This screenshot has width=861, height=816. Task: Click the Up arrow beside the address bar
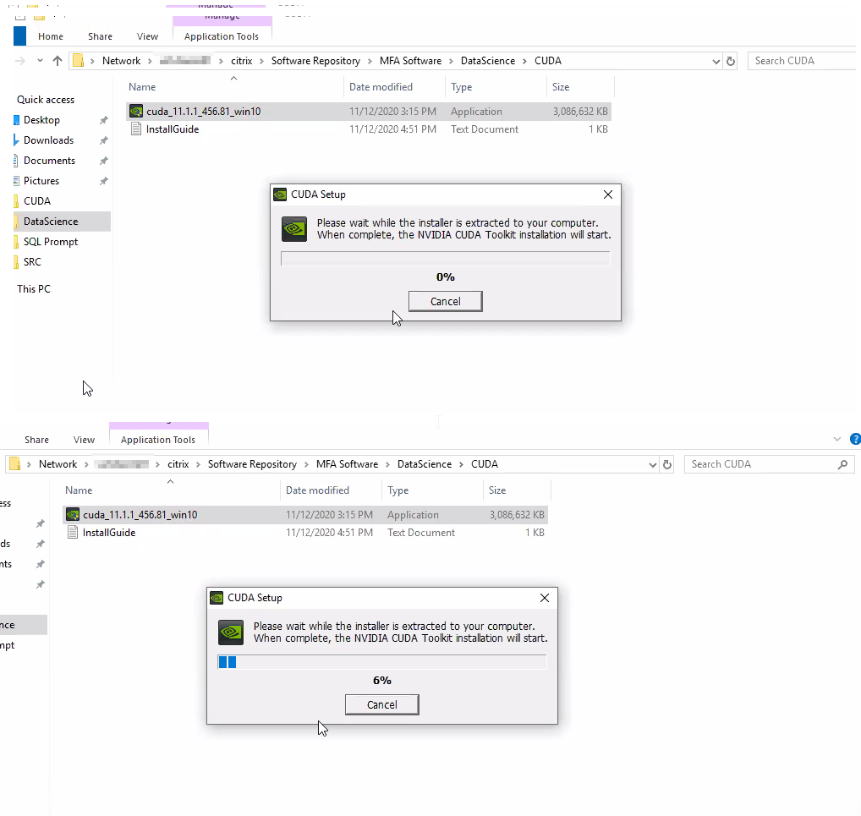point(58,61)
